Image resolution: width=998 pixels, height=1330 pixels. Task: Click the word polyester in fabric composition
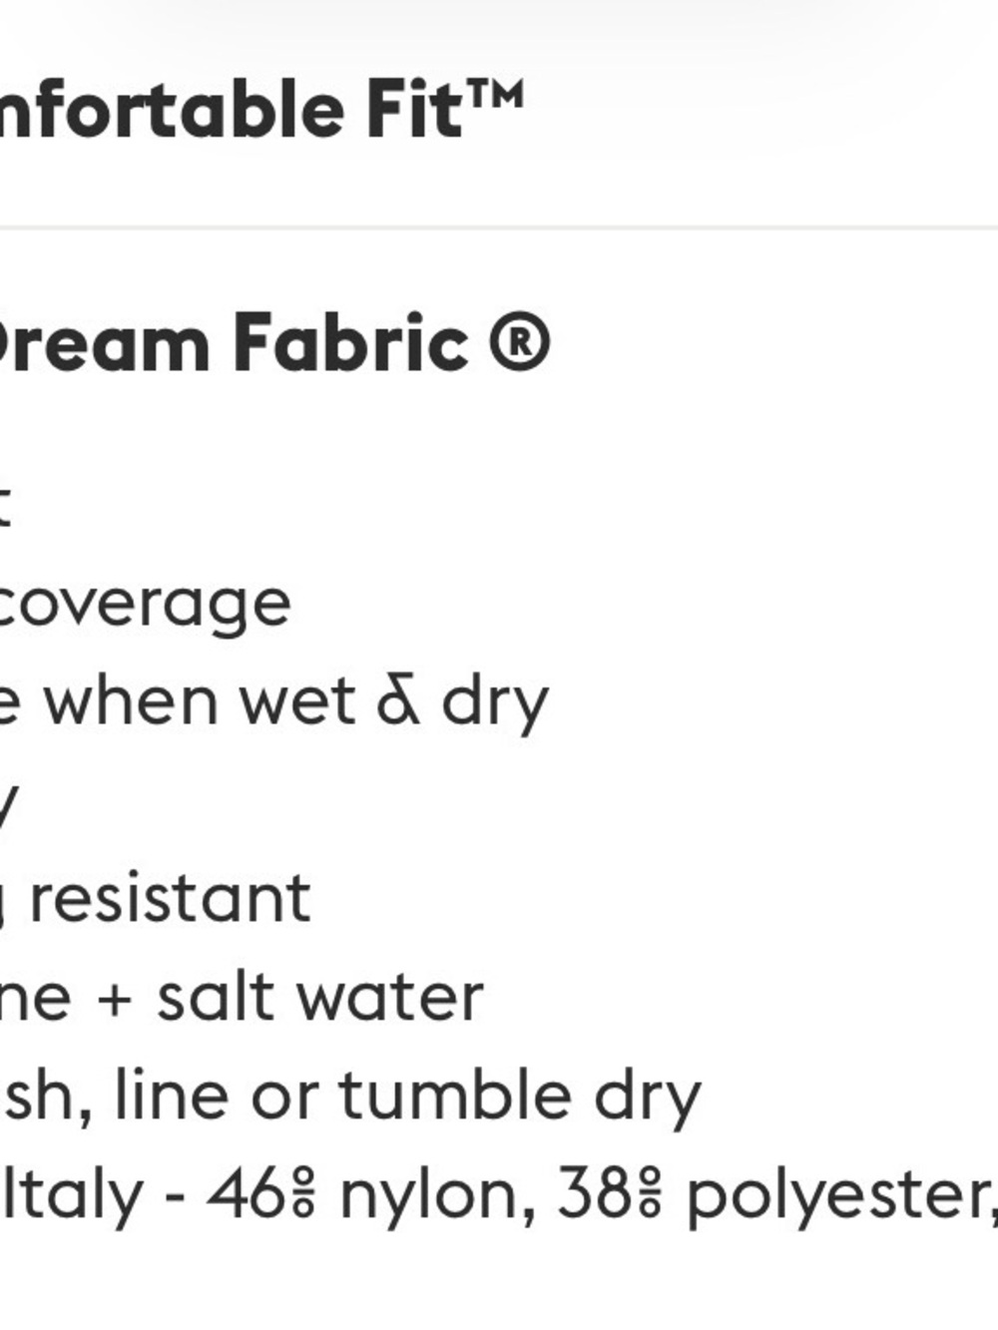click(836, 1198)
